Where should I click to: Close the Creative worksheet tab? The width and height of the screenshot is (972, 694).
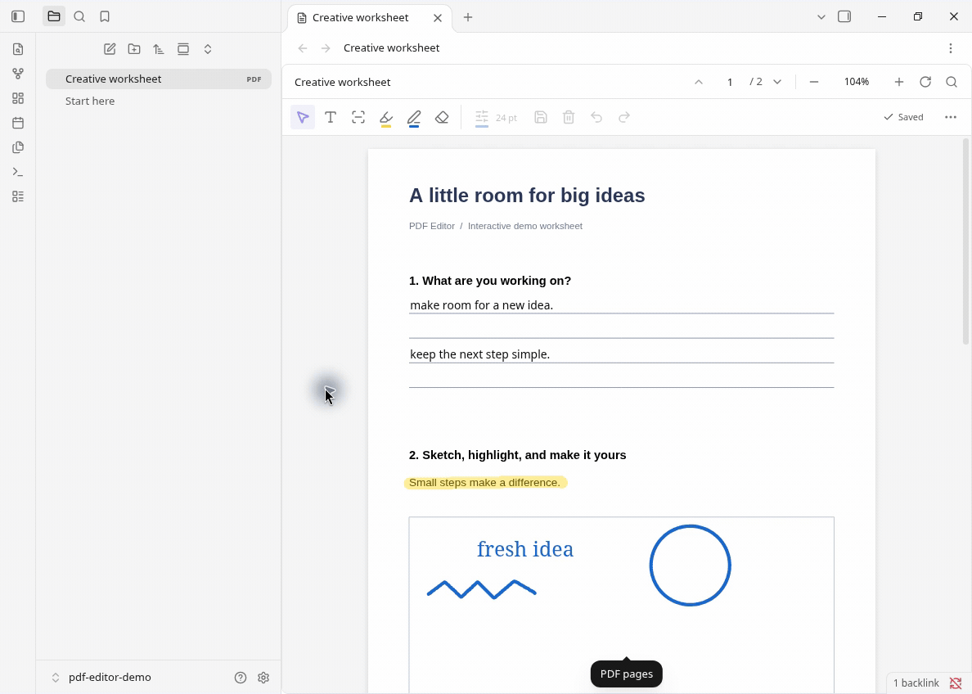(438, 17)
